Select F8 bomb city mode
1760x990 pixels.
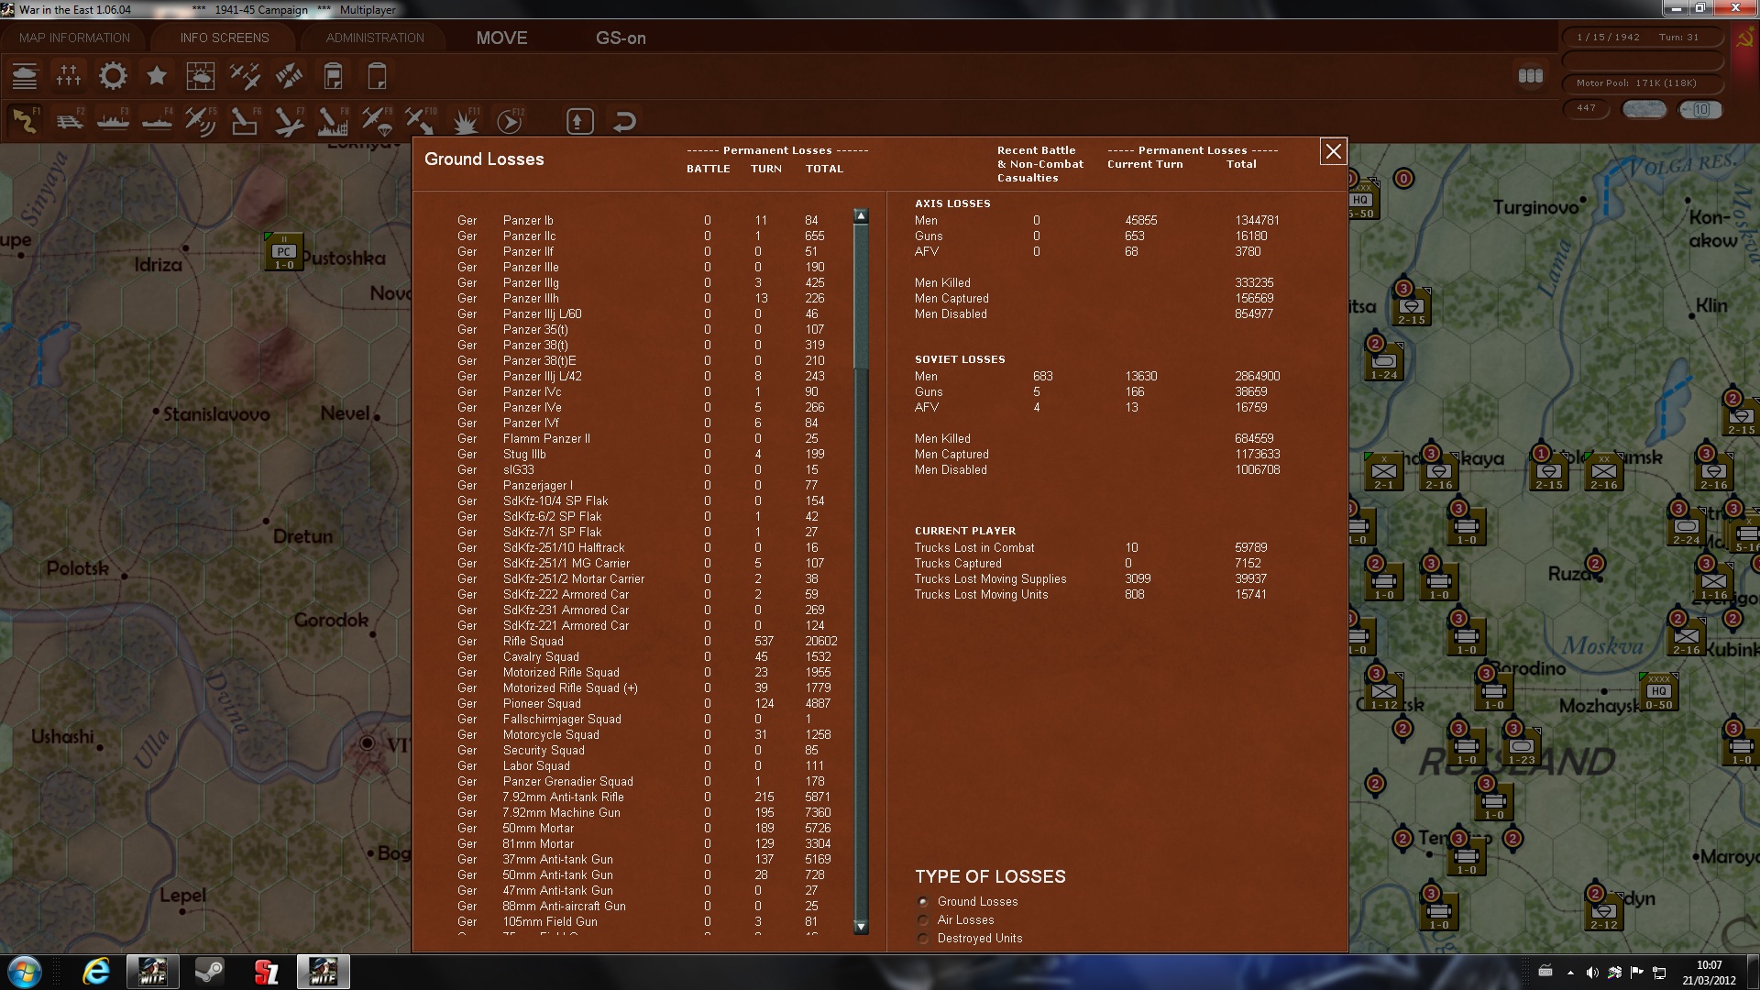[333, 121]
